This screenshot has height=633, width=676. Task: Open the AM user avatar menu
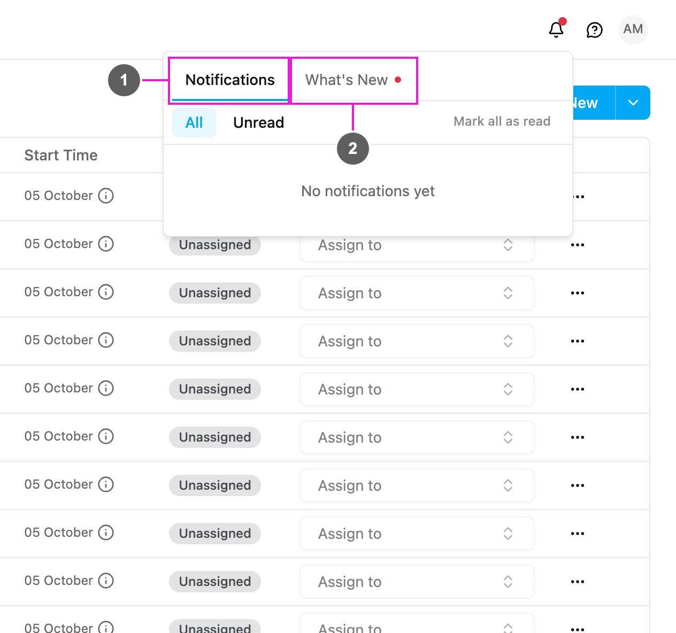click(633, 29)
